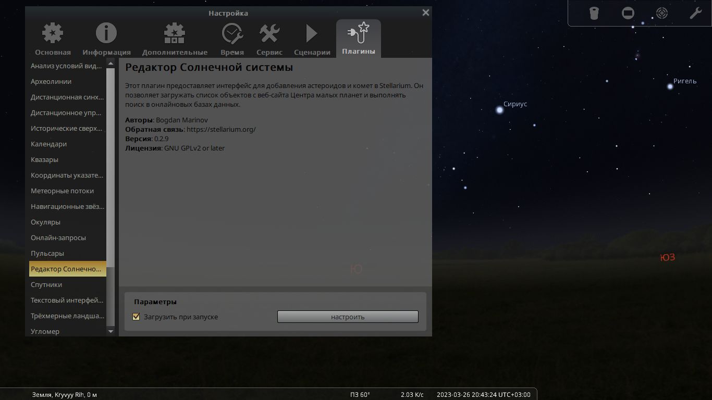Open the Основная gear tab
Viewport: 712px width, 400px height.
(53, 39)
